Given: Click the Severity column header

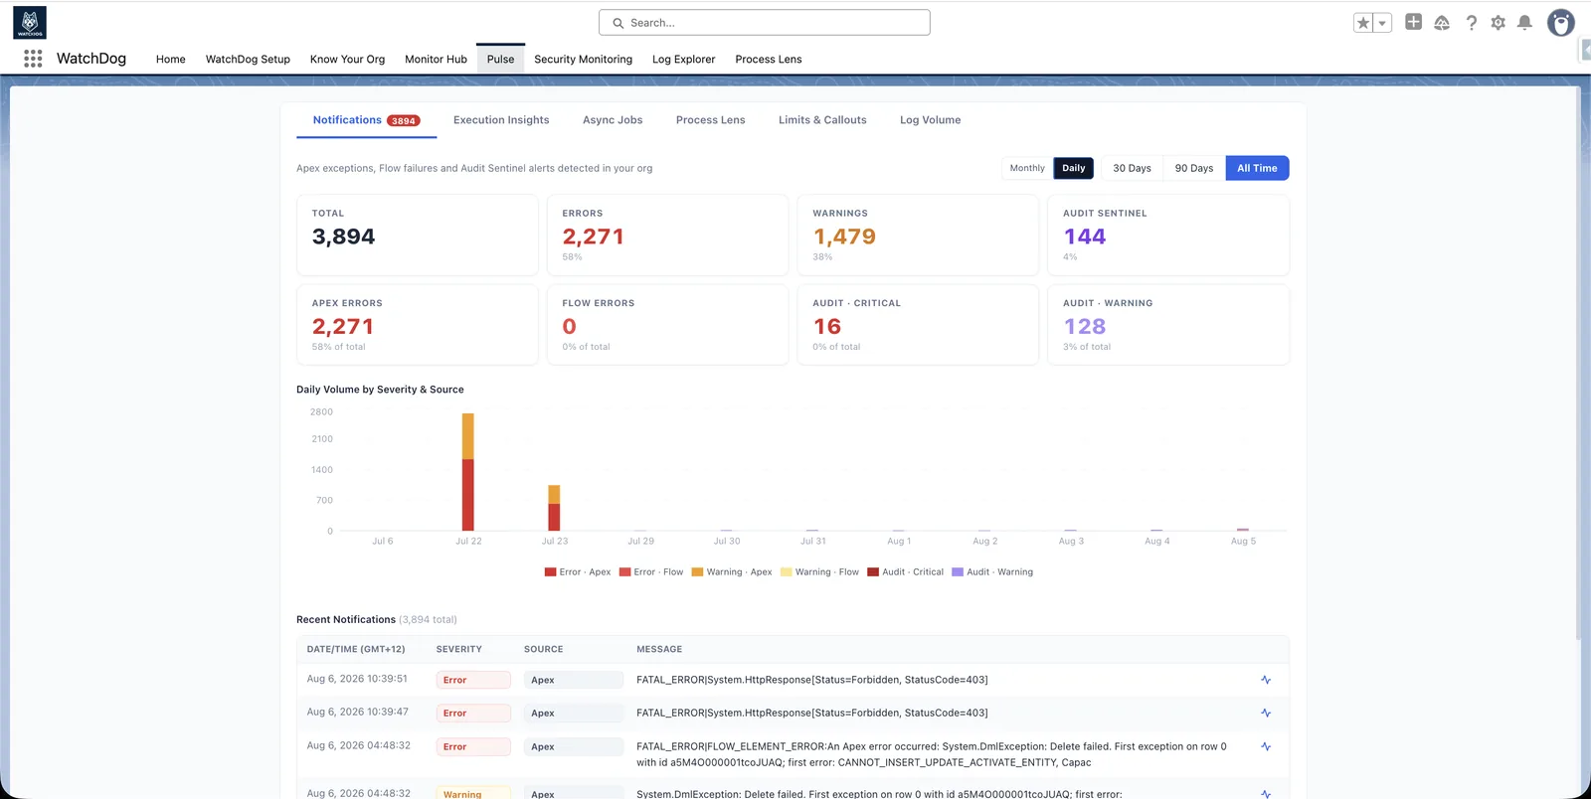Looking at the screenshot, I should click(458, 649).
